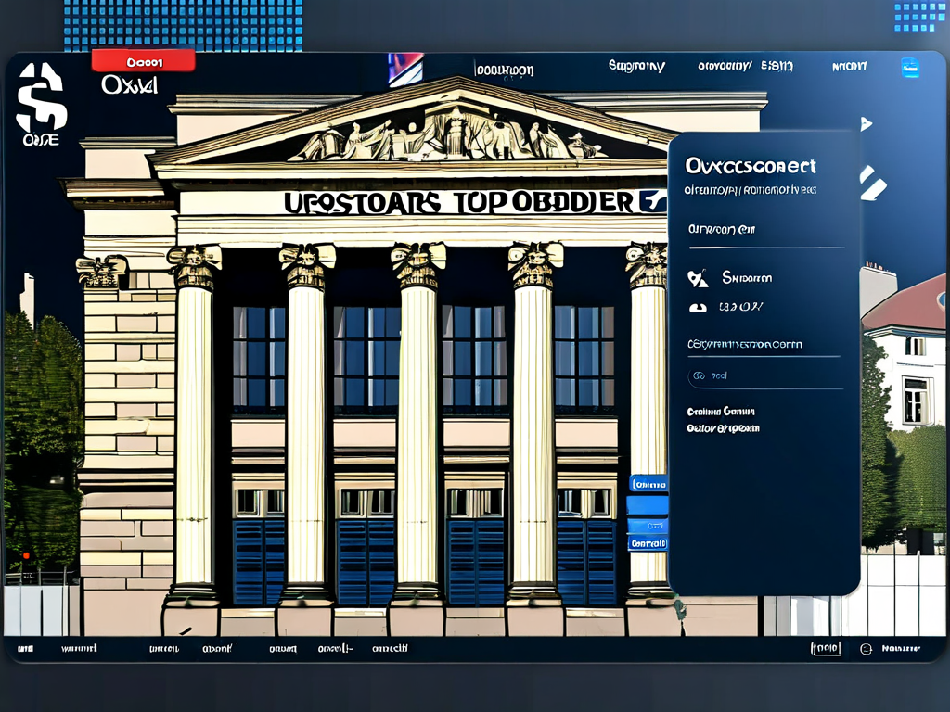Click the small blue square icon at top right
The image size is (950, 712).
tap(910, 67)
